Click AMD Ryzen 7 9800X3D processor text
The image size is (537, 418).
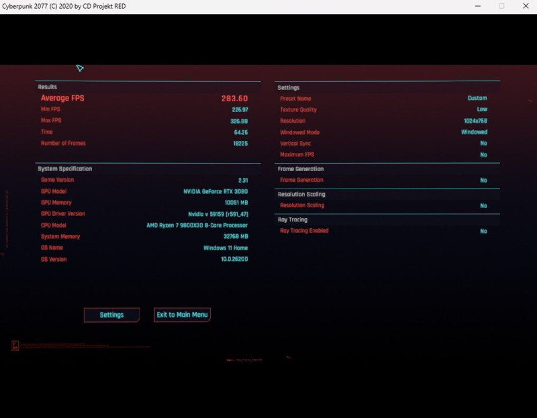point(197,225)
